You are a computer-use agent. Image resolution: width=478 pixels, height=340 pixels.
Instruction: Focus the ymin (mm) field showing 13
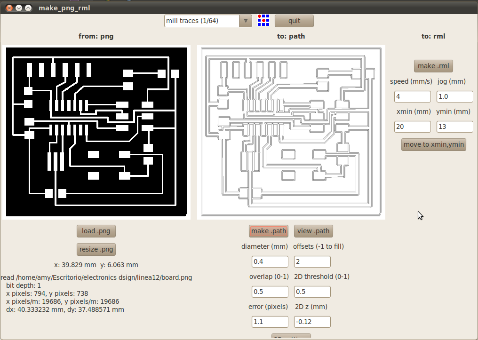454,127
